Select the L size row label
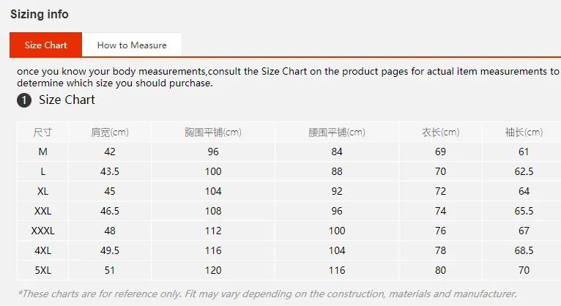Screen dimensions: 561x306 point(43,171)
